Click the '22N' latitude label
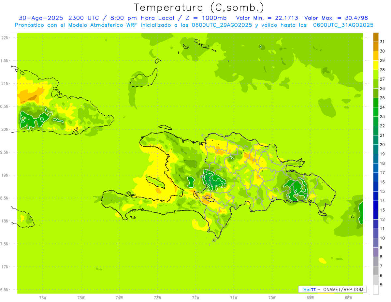This screenshot has width=391, height=302. [5, 38]
